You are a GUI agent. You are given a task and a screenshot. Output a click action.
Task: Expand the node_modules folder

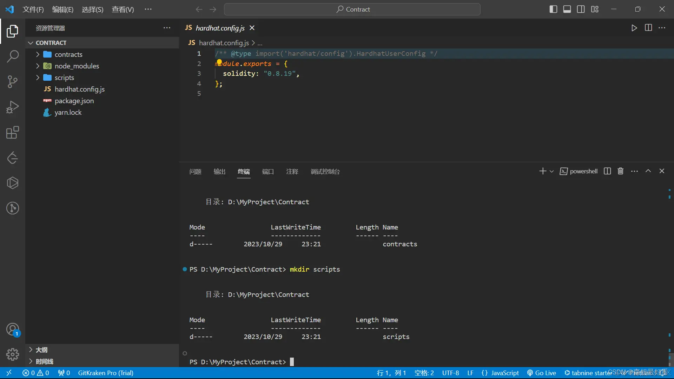[77, 66]
